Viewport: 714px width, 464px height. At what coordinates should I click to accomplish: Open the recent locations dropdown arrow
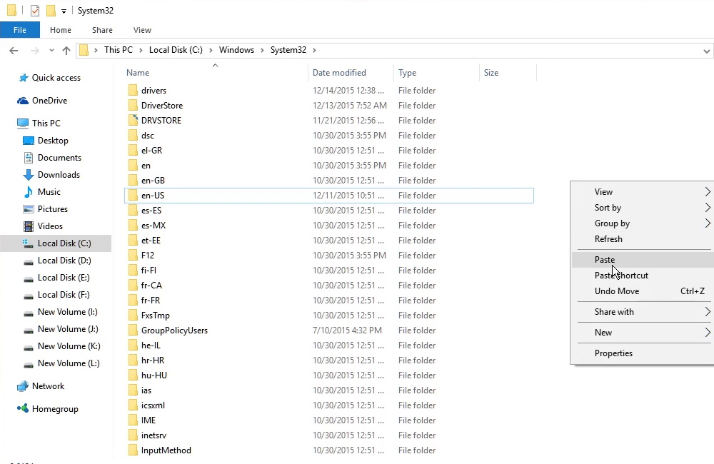tap(51, 51)
